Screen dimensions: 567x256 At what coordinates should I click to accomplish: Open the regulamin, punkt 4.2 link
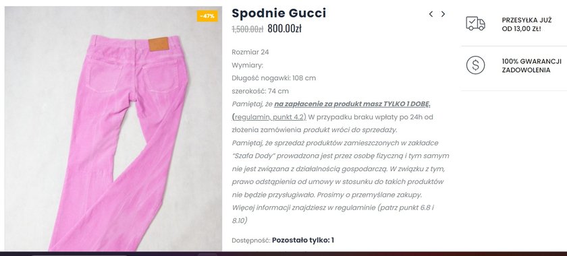(269, 117)
